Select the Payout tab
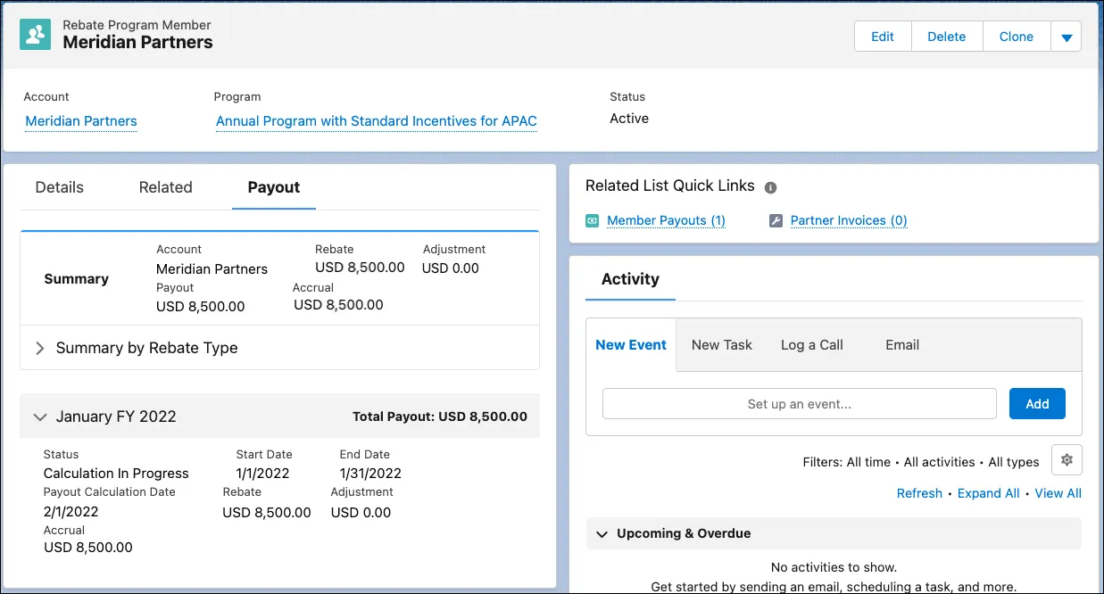Screen dimensions: 1104x594 (274, 187)
